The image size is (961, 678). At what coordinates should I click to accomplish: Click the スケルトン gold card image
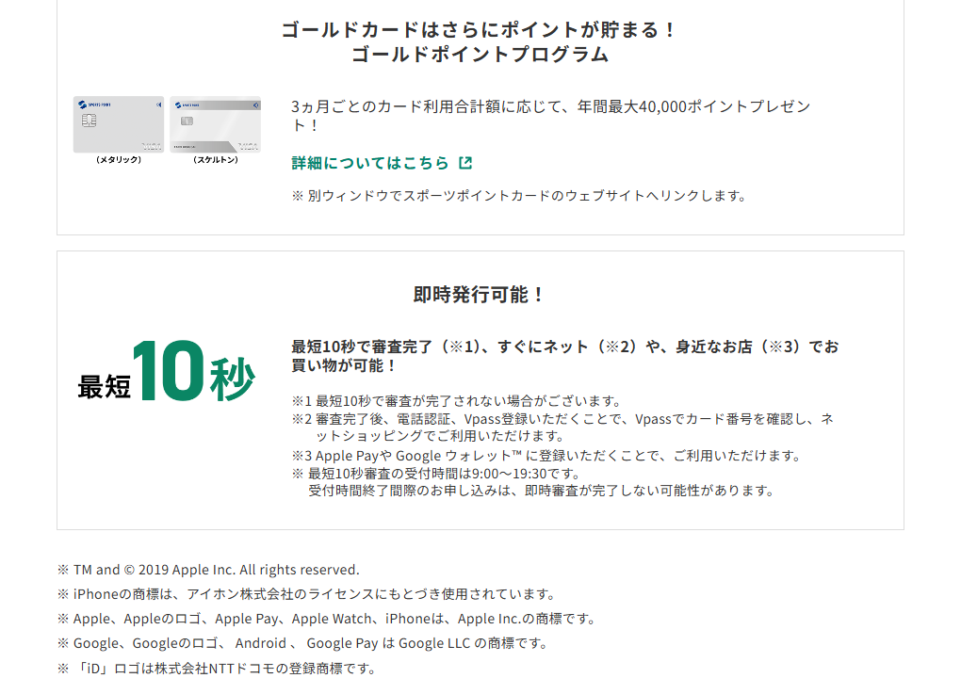215,124
